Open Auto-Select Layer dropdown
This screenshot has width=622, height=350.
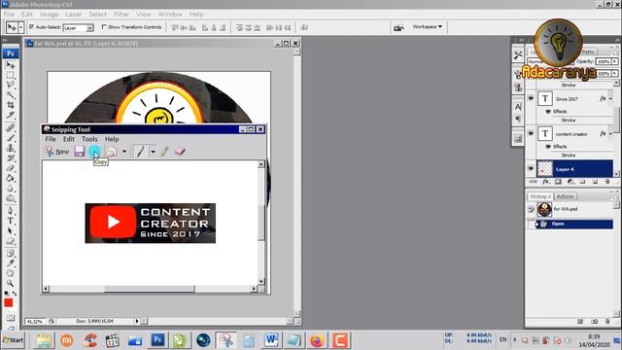(90, 28)
